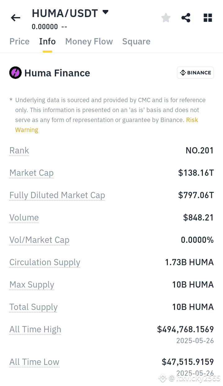
Task: Click the Huma Finance purple logo icon
Action: coord(16,73)
